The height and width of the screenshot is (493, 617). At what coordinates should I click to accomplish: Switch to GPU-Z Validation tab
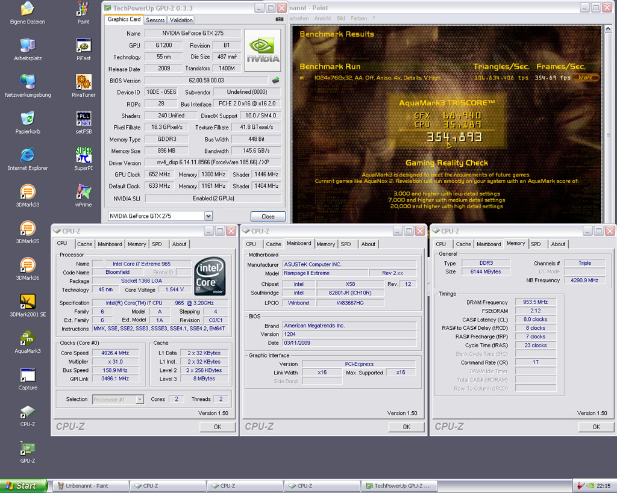click(x=181, y=20)
